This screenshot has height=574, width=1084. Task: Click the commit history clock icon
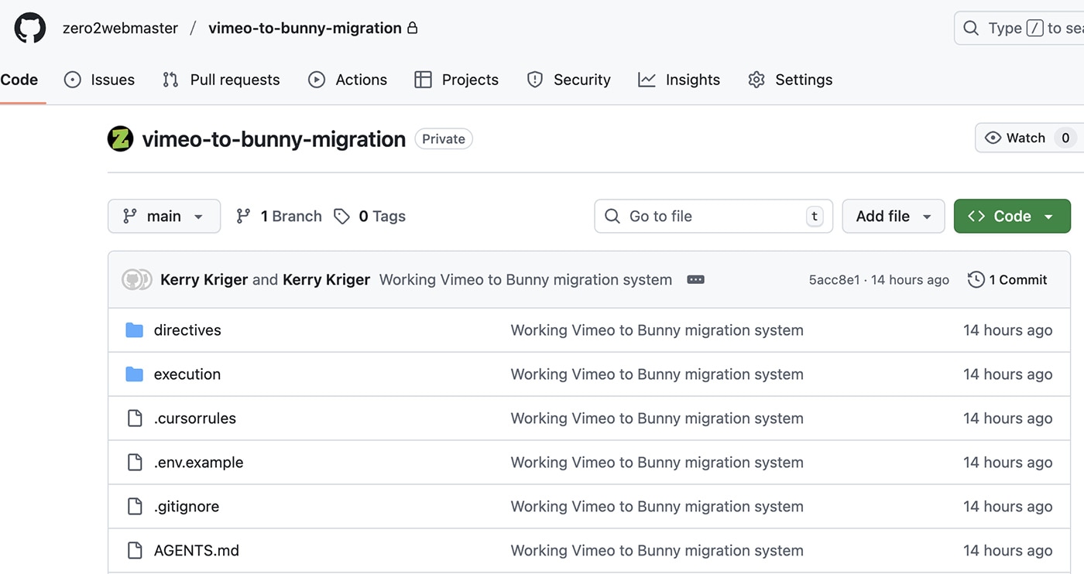(976, 280)
